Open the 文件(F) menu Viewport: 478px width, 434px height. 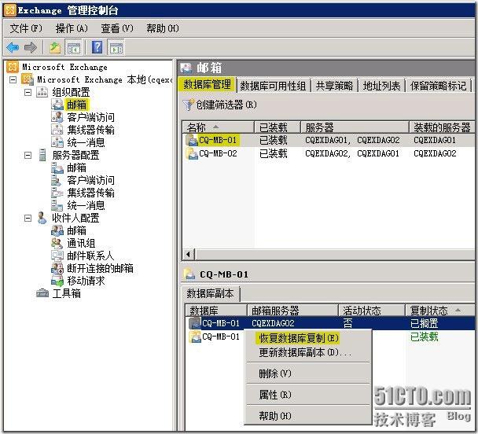26,28
